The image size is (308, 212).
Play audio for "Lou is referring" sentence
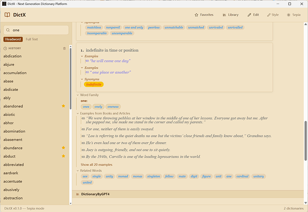click(x=83, y=136)
